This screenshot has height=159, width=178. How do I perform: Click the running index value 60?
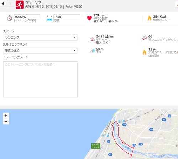(x=150, y=36)
